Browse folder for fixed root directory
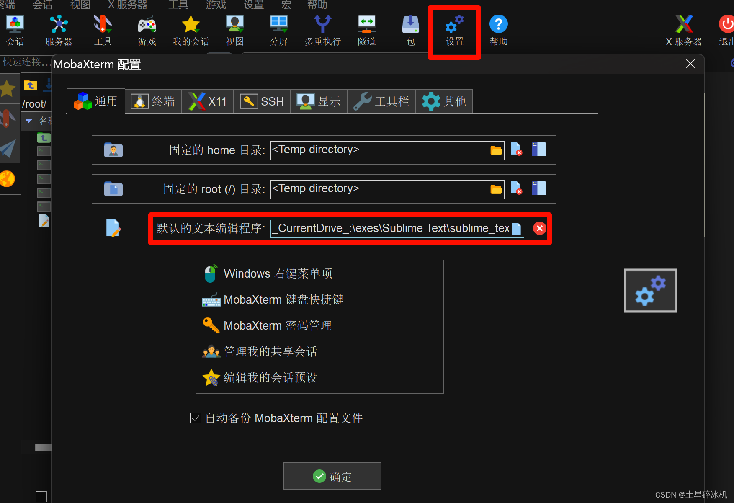The width and height of the screenshot is (734, 503). [496, 189]
